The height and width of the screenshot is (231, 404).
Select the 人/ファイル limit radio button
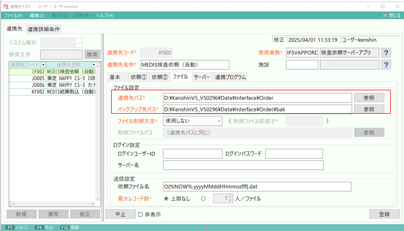point(203,199)
